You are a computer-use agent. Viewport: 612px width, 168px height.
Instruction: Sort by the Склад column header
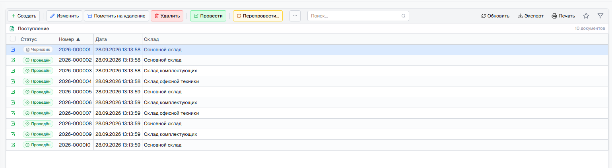pos(375,39)
